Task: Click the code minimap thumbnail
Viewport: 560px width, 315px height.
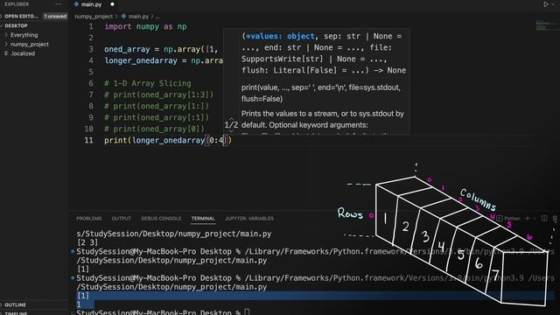Action: 545,25
